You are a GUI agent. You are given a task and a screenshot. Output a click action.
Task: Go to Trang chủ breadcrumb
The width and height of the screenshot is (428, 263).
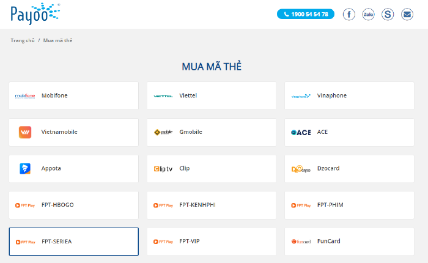pos(23,40)
